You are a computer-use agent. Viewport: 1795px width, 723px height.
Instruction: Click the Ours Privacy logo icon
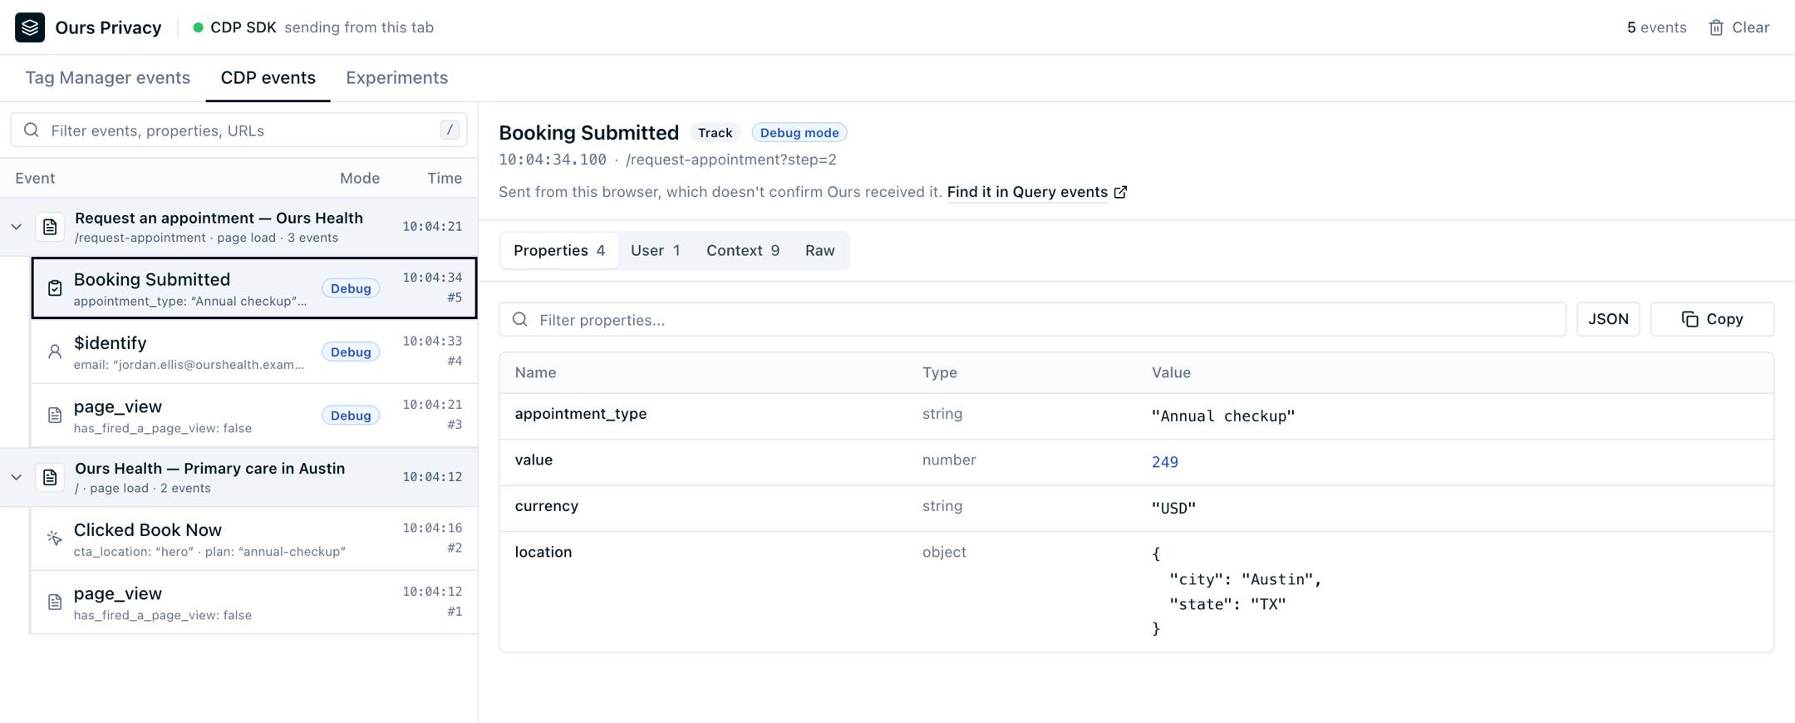pos(30,27)
